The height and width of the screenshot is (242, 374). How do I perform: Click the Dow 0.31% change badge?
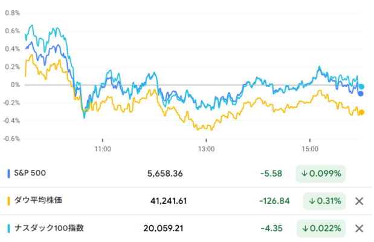324,201
